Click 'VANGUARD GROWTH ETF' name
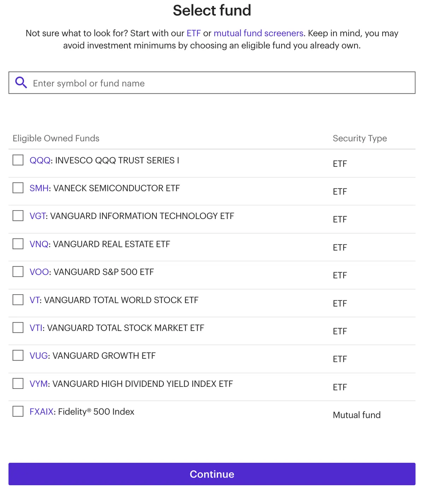The height and width of the screenshot is (497, 424). click(x=104, y=356)
